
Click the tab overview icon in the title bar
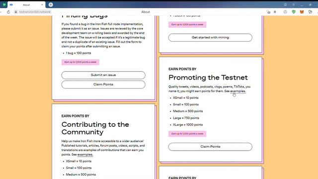click(285, 4)
